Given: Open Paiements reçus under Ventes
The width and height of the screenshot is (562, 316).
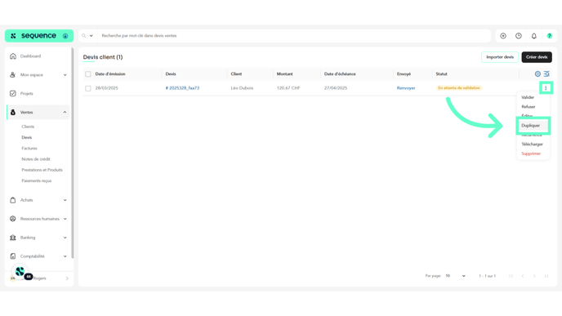Looking at the screenshot, I should (37, 180).
